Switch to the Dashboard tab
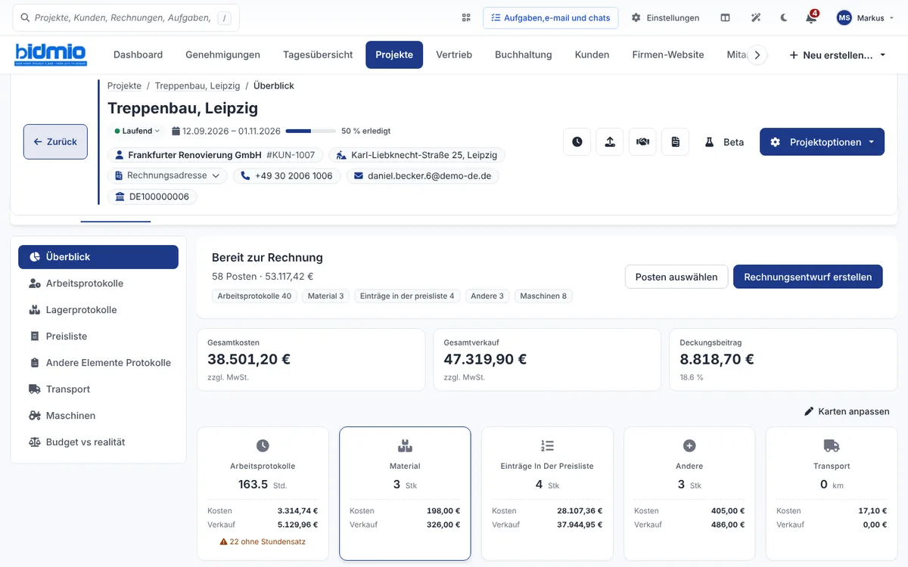Image resolution: width=908 pixels, height=567 pixels. pos(138,55)
